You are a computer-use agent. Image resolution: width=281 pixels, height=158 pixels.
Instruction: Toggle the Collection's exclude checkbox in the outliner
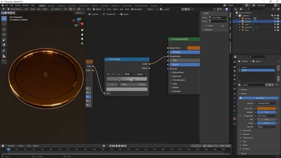tap(272, 16)
